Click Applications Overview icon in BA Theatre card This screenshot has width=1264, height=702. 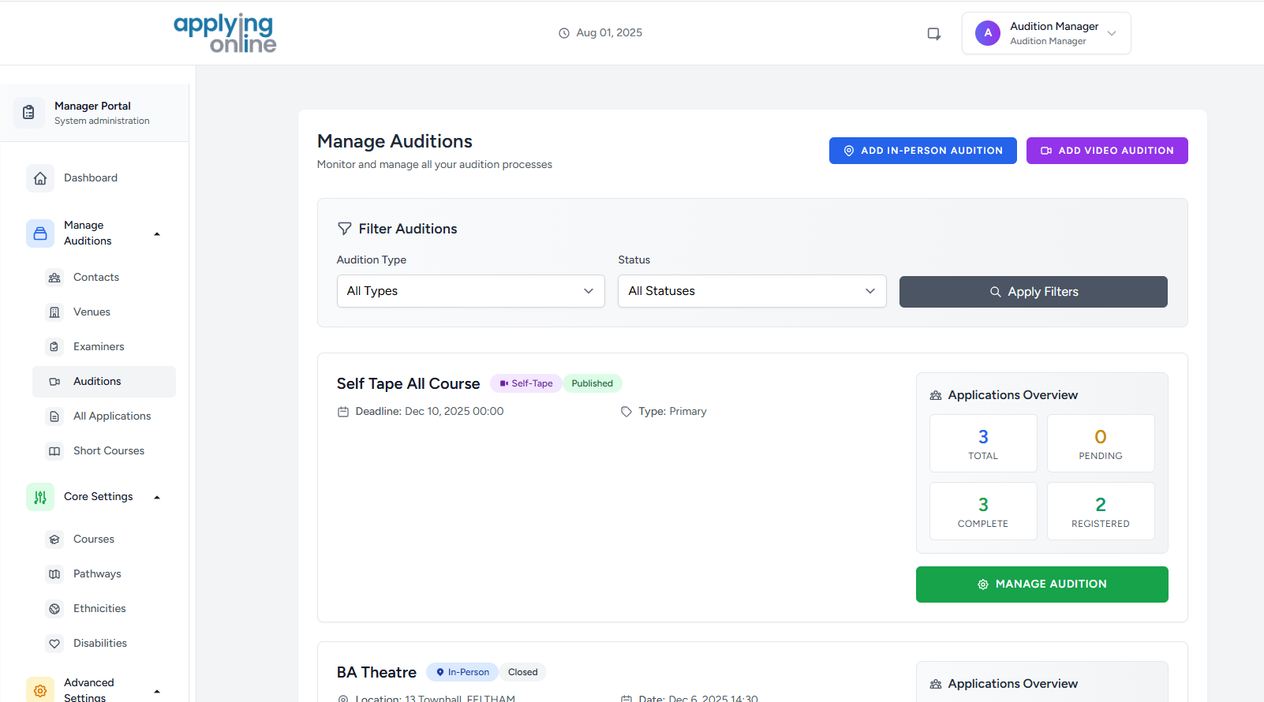(936, 684)
